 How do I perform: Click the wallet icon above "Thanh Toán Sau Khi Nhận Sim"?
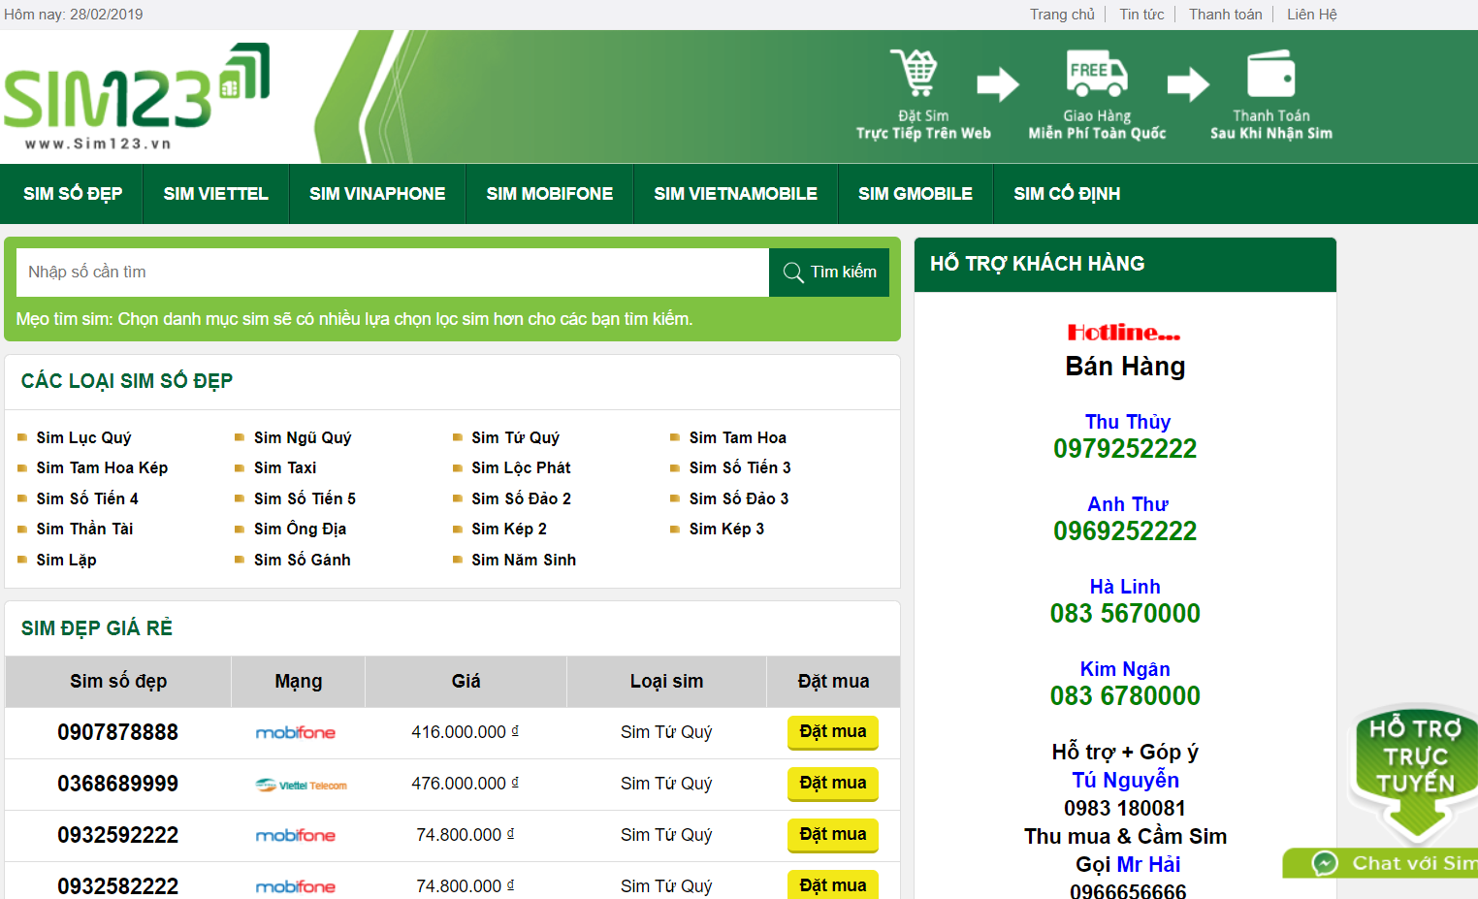(x=1270, y=70)
